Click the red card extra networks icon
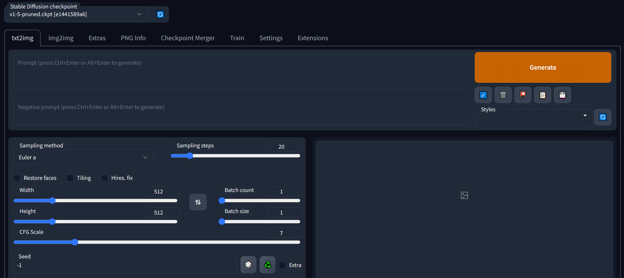 pos(523,95)
